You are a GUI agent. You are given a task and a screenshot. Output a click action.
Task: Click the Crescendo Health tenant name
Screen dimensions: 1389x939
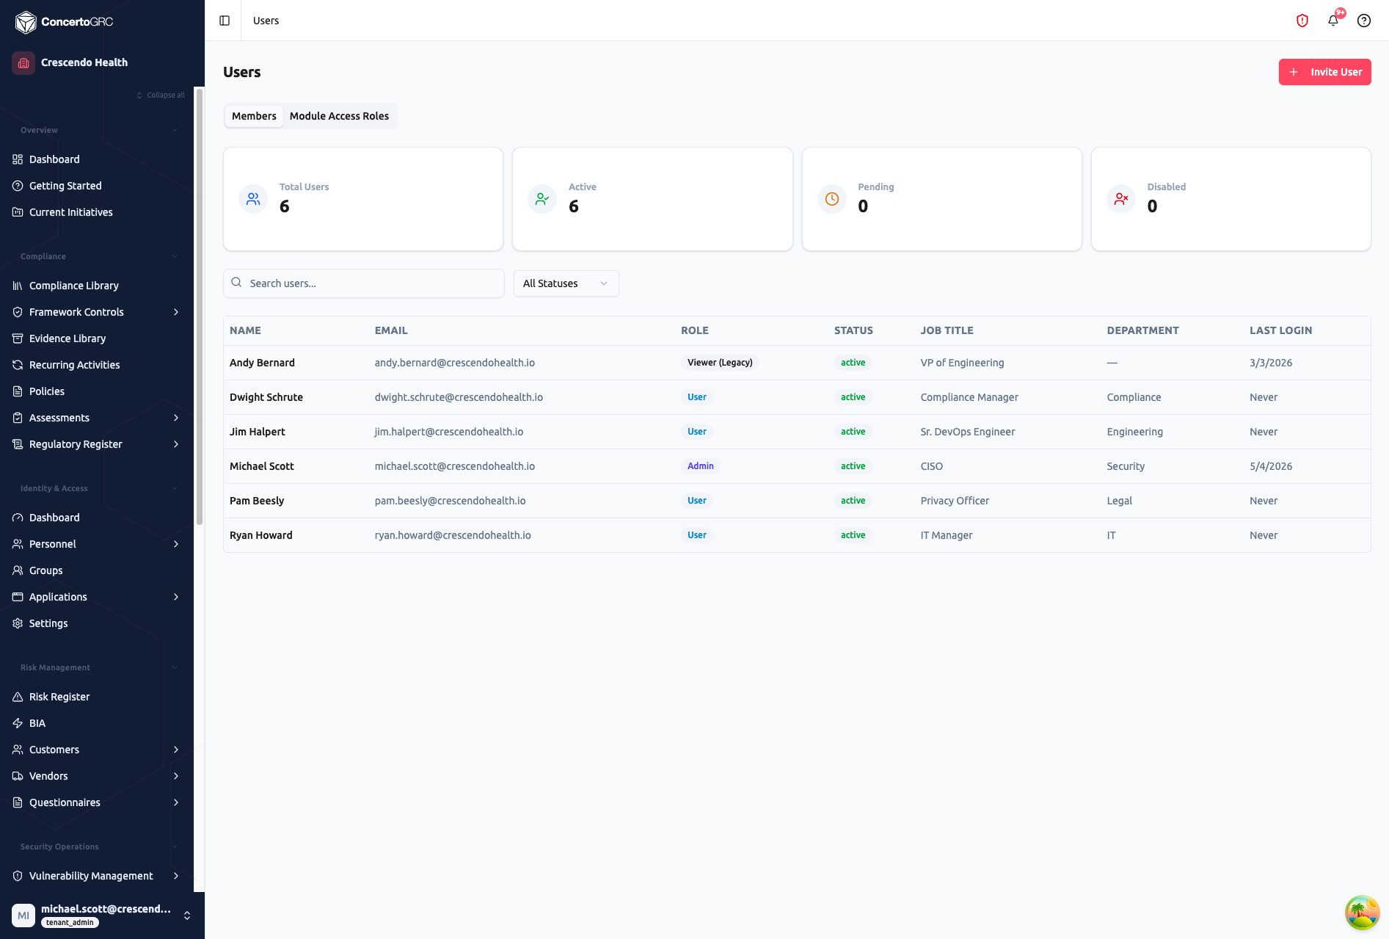click(x=84, y=62)
